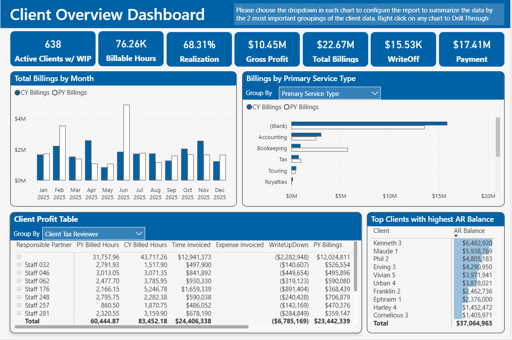Sort by Time Invoiced column header
512x340 pixels.
191,245
